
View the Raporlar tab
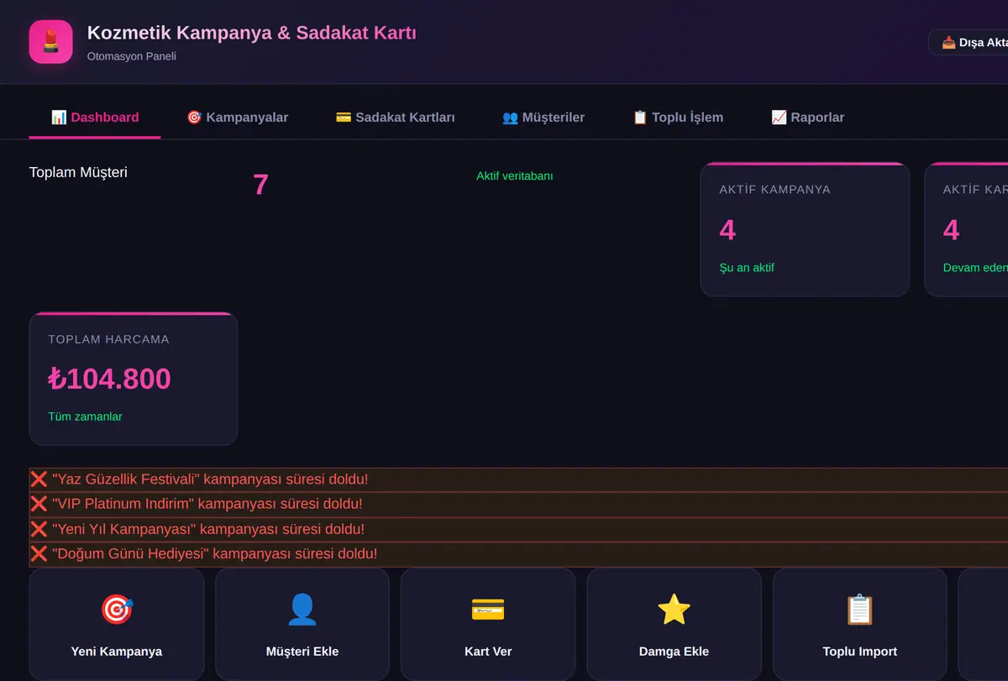(807, 118)
